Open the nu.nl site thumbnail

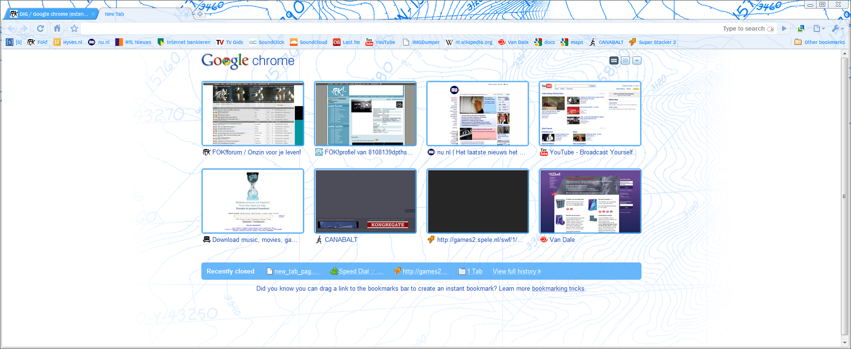(478, 114)
